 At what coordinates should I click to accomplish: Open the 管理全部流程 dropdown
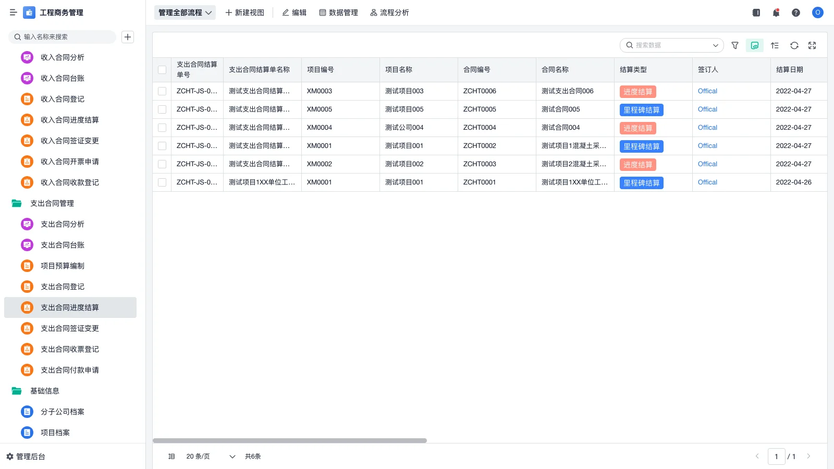coord(185,12)
